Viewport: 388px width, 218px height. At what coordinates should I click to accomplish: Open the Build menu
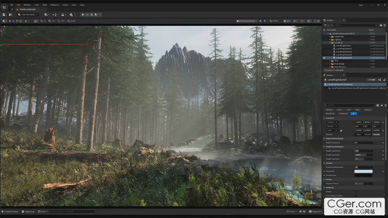(45, 5)
